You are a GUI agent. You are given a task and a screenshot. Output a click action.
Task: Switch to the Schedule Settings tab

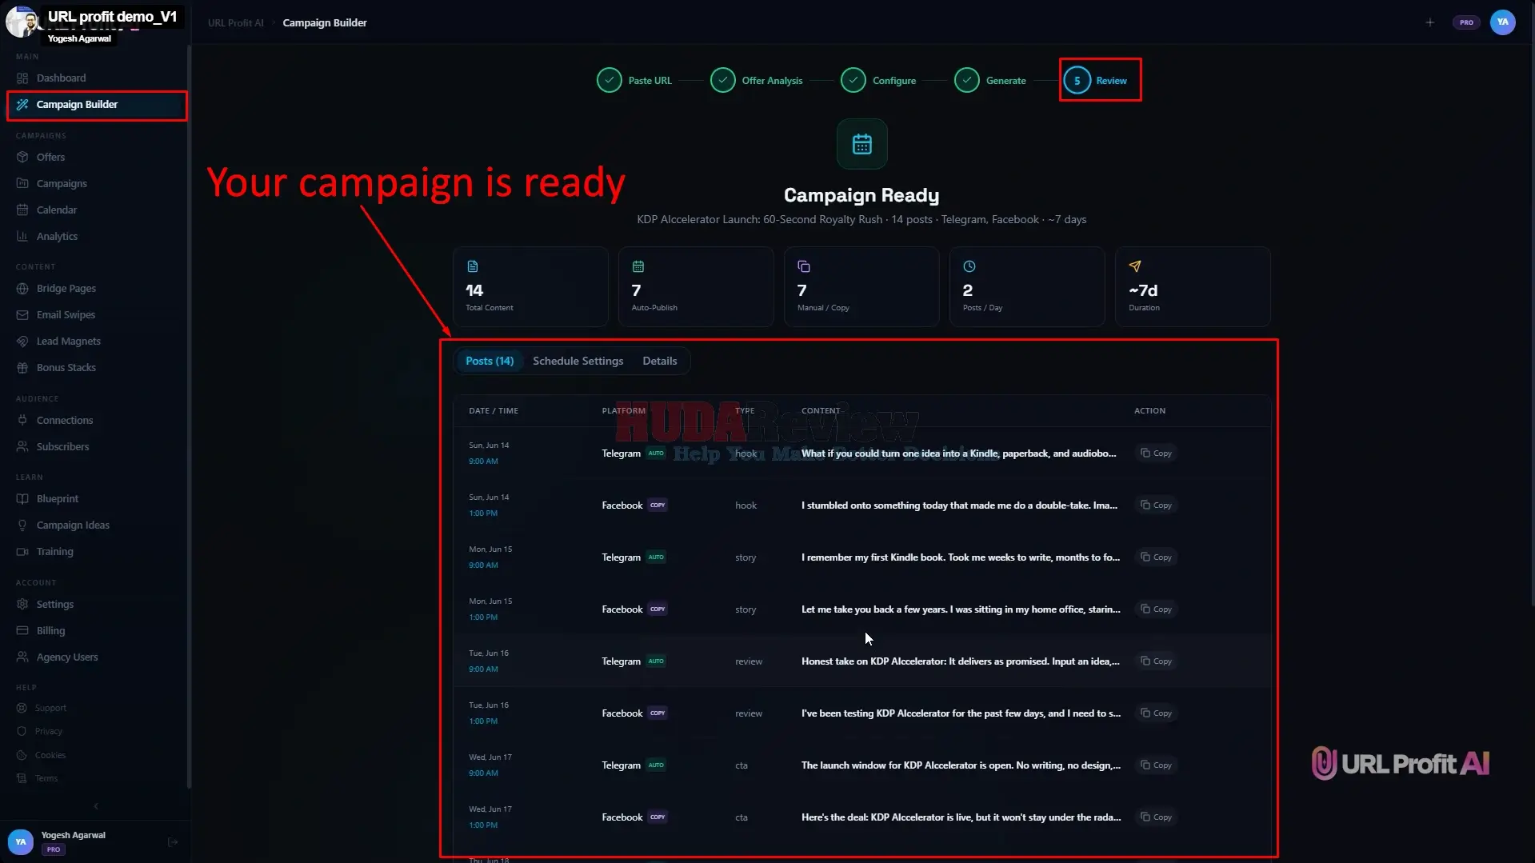coord(578,361)
